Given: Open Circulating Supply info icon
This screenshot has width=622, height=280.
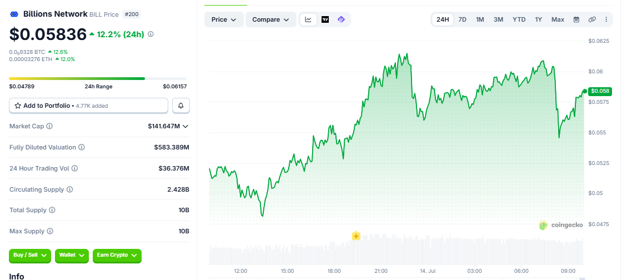Looking at the screenshot, I should tap(70, 189).
